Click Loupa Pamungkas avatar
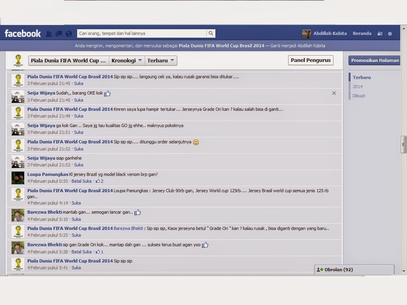 (x=18, y=178)
